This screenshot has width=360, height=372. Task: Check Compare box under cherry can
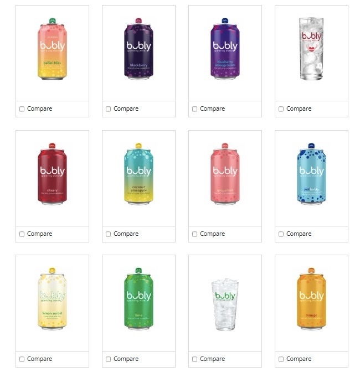22,234
